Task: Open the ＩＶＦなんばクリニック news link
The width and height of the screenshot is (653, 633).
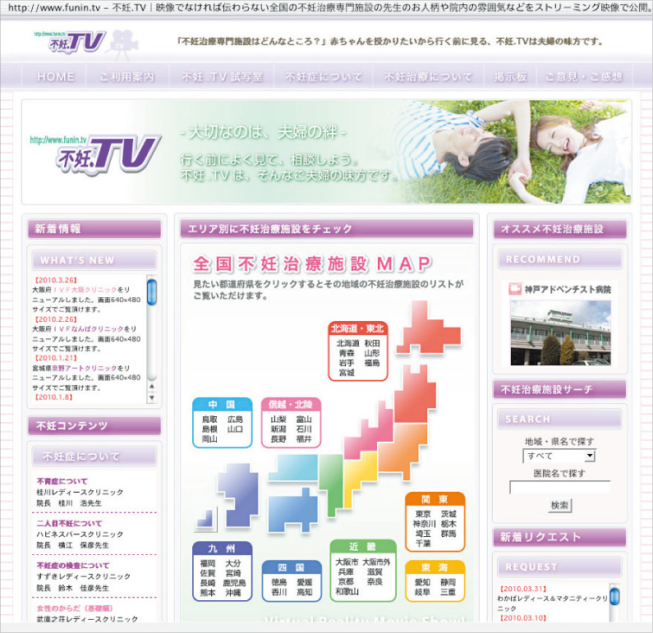Action: point(88,328)
